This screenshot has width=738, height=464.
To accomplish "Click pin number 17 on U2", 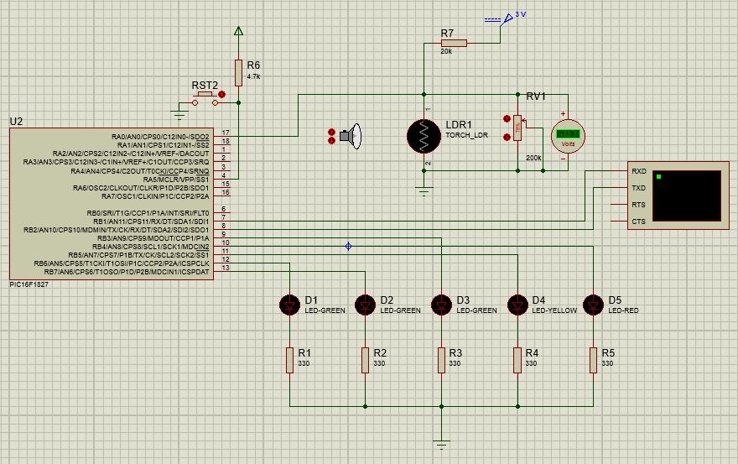I will pyautogui.click(x=226, y=133).
